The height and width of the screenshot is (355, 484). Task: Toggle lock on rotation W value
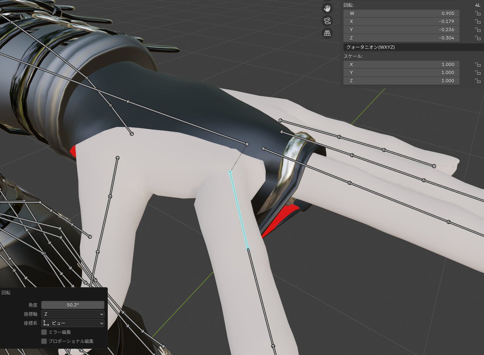click(x=478, y=13)
